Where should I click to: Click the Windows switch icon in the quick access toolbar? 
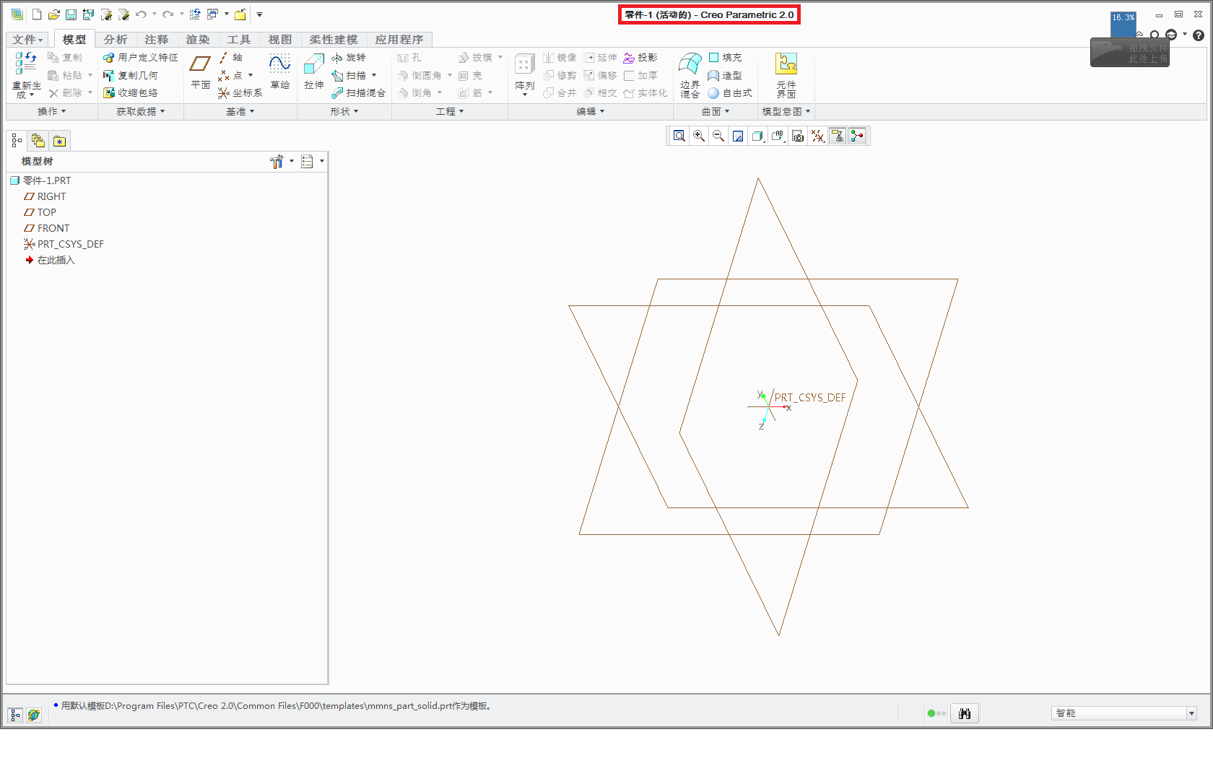click(x=212, y=14)
